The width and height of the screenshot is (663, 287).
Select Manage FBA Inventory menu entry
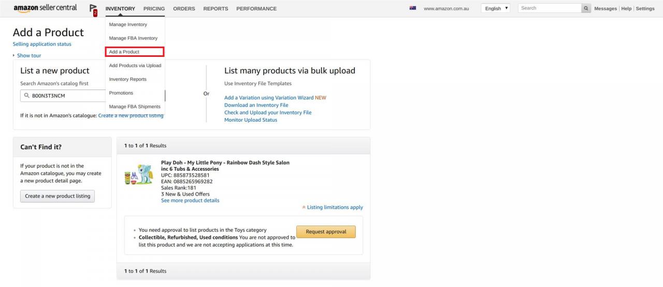133,38
